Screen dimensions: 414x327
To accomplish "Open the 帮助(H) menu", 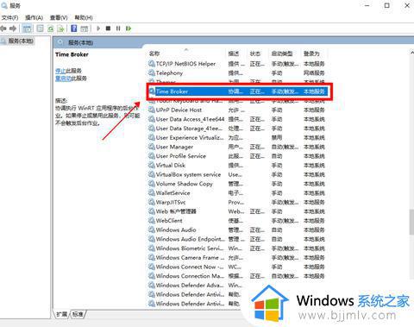I will [x=84, y=17].
